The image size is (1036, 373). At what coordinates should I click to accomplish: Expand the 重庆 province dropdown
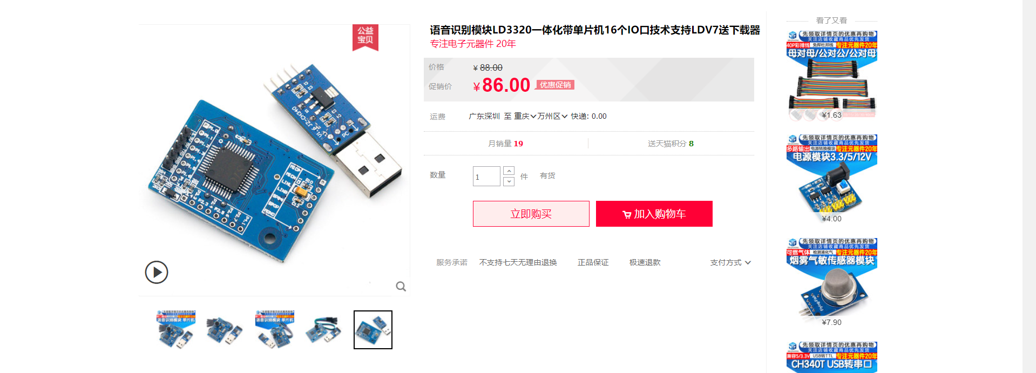tap(525, 116)
